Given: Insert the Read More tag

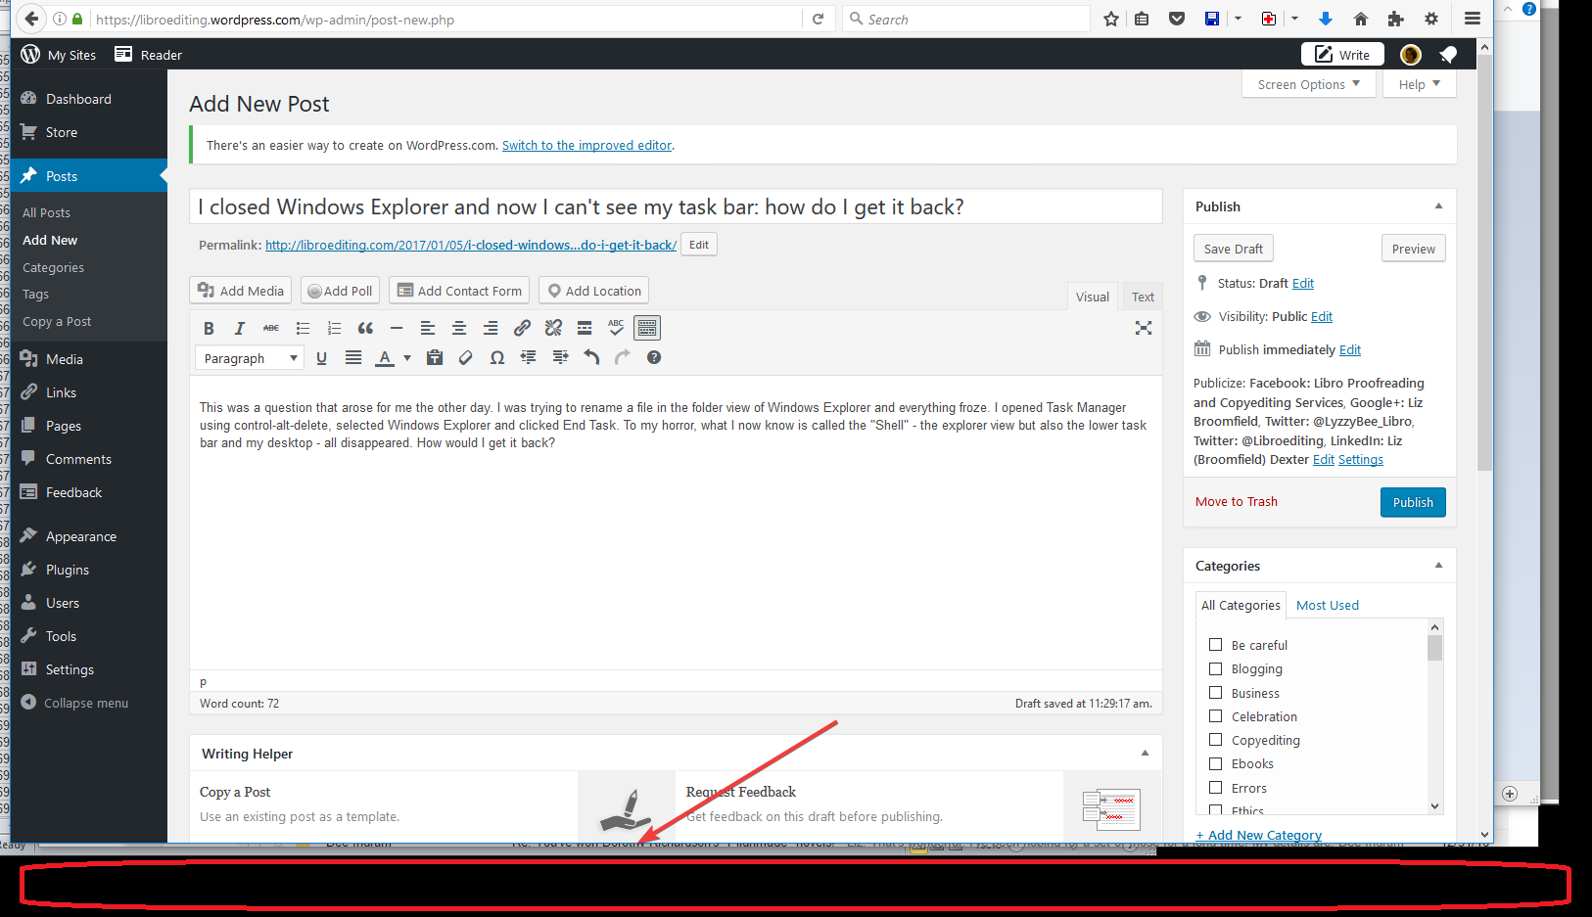Looking at the screenshot, I should pyautogui.click(x=585, y=329).
